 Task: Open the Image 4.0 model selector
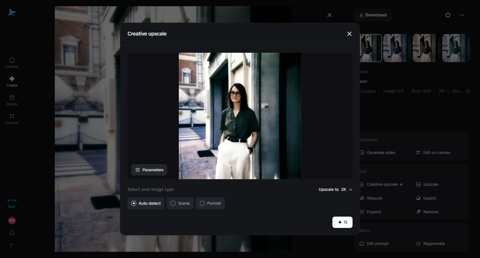click(393, 91)
